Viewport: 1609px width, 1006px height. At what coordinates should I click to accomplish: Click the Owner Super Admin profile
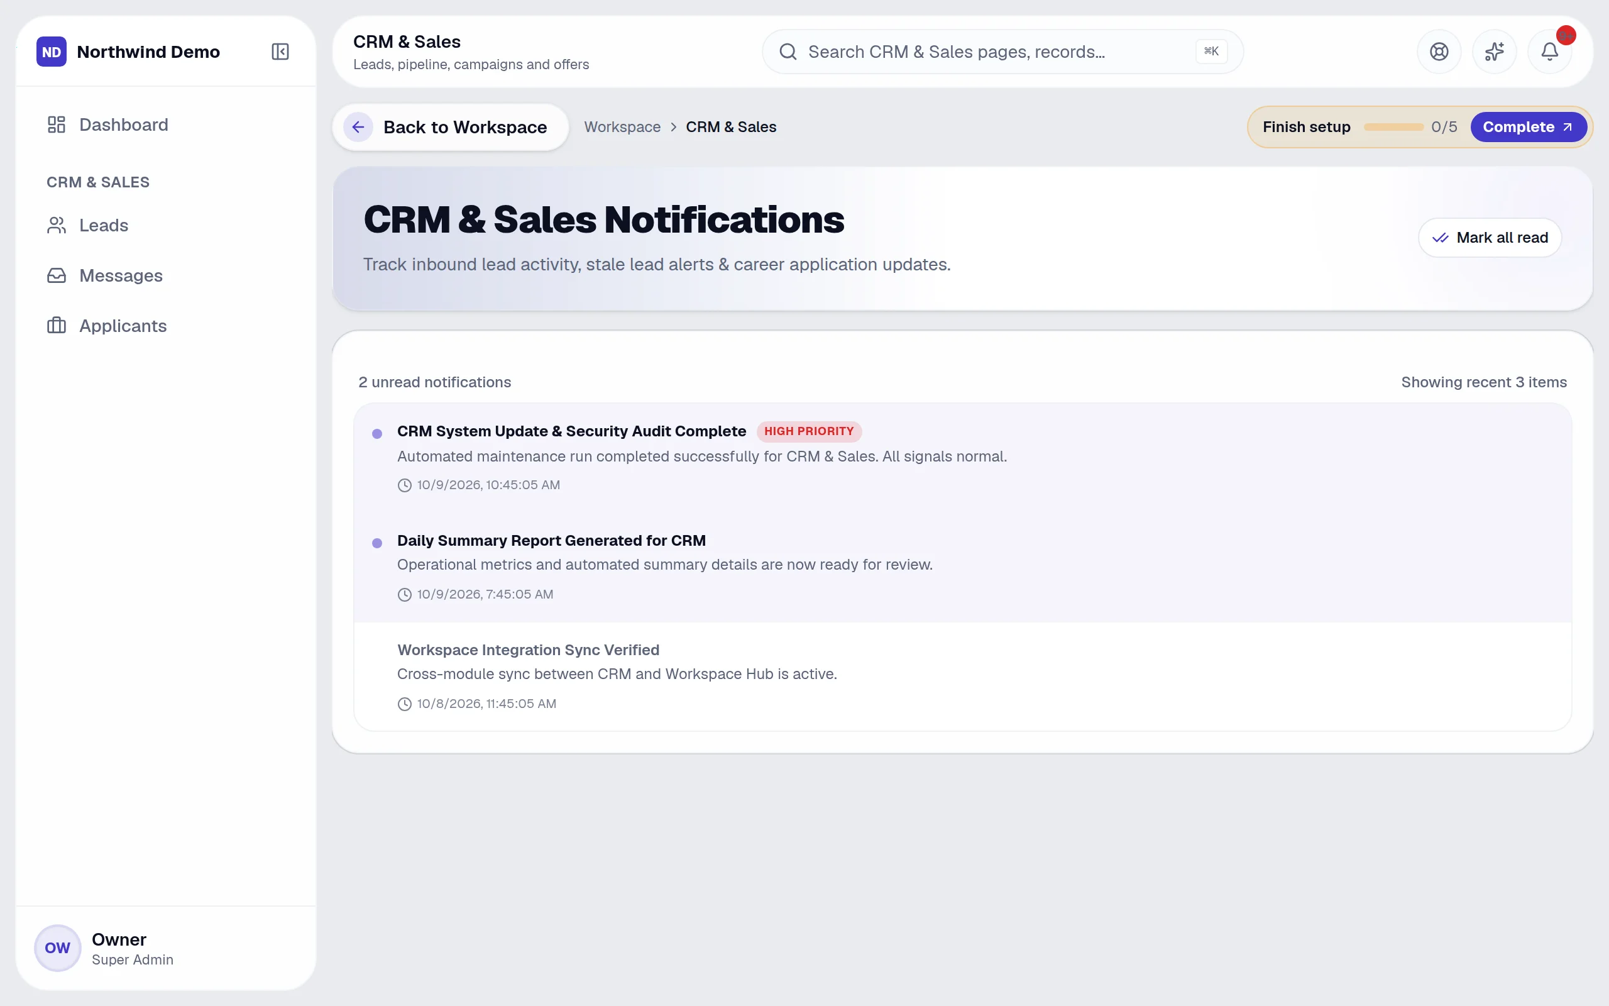165,948
